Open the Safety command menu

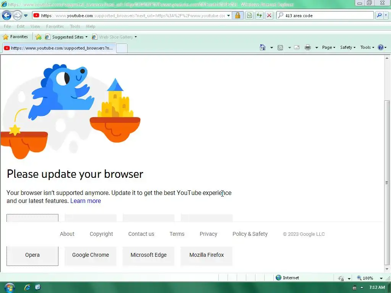click(x=348, y=47)
